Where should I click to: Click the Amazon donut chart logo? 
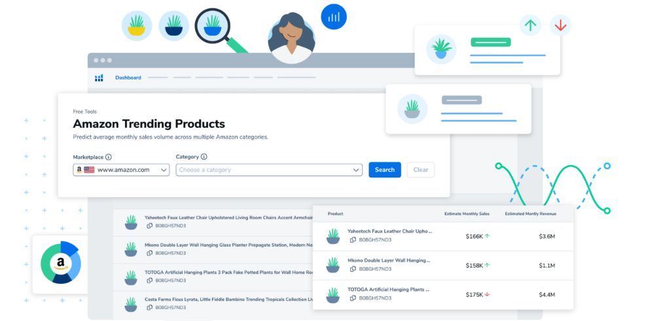tap(61, 262)
